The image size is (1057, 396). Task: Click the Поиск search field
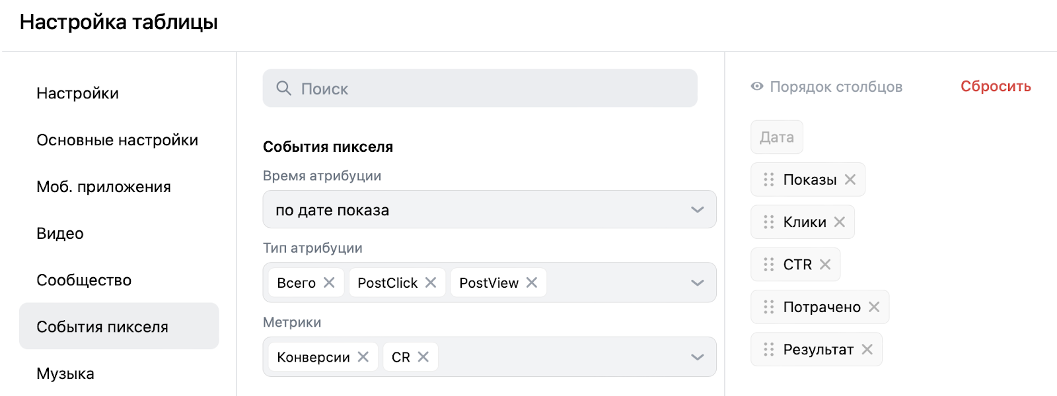pyautogui.click(x=480, y=88)
